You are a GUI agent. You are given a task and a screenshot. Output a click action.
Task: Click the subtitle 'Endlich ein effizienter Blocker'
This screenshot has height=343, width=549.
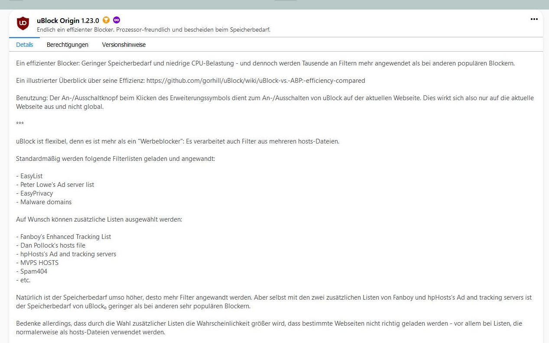154,29
